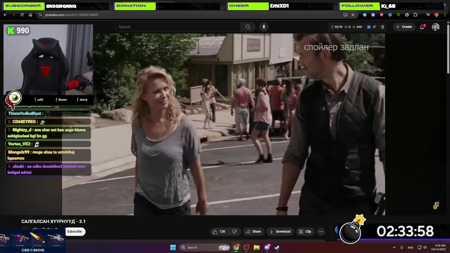Go back to the previous page

(x=5, y=15)
